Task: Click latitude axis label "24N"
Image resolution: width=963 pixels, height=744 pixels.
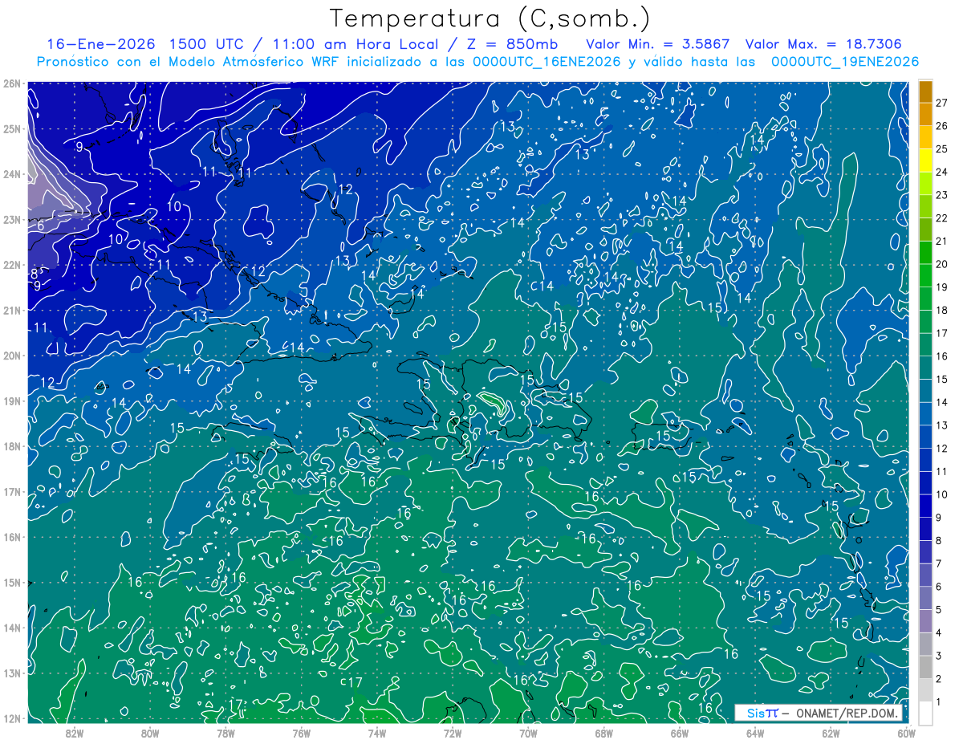Action: (12, 174)
